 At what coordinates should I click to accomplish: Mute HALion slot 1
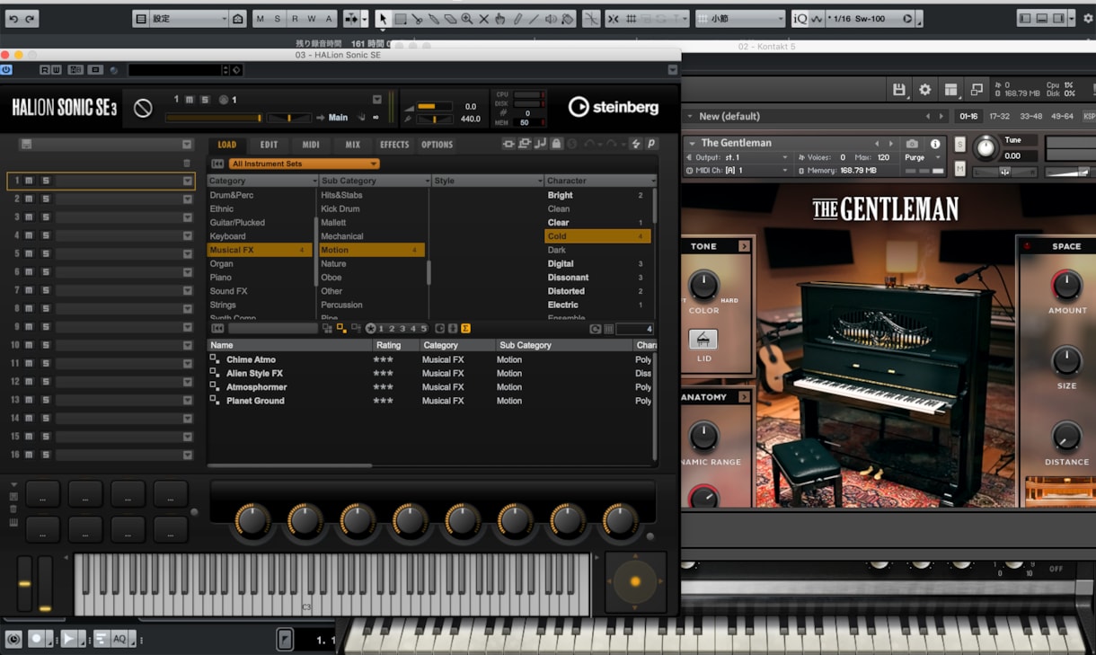point(29,181)
